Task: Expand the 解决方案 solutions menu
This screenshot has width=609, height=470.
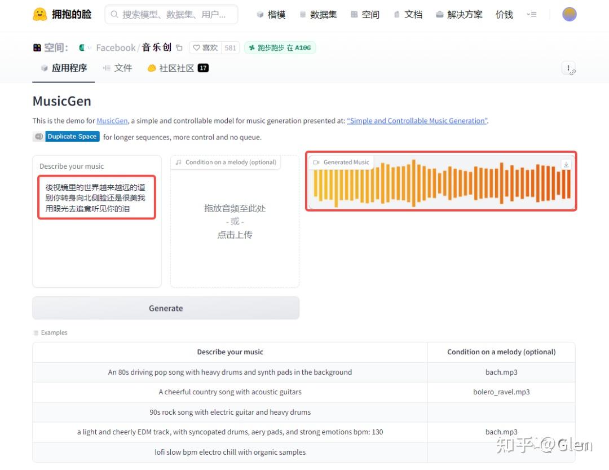Action: click(460, 15)
